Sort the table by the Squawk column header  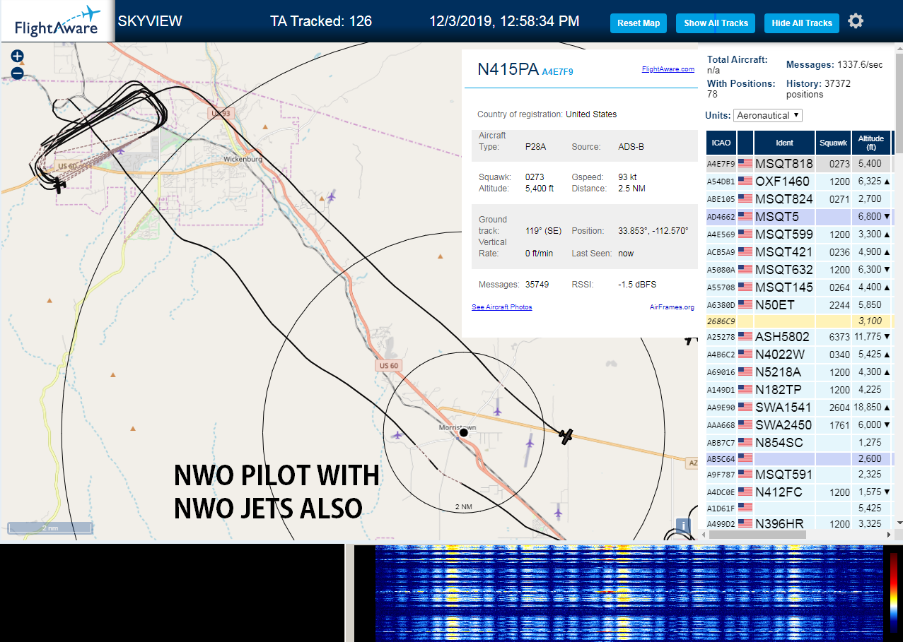(x=833, y=143)
